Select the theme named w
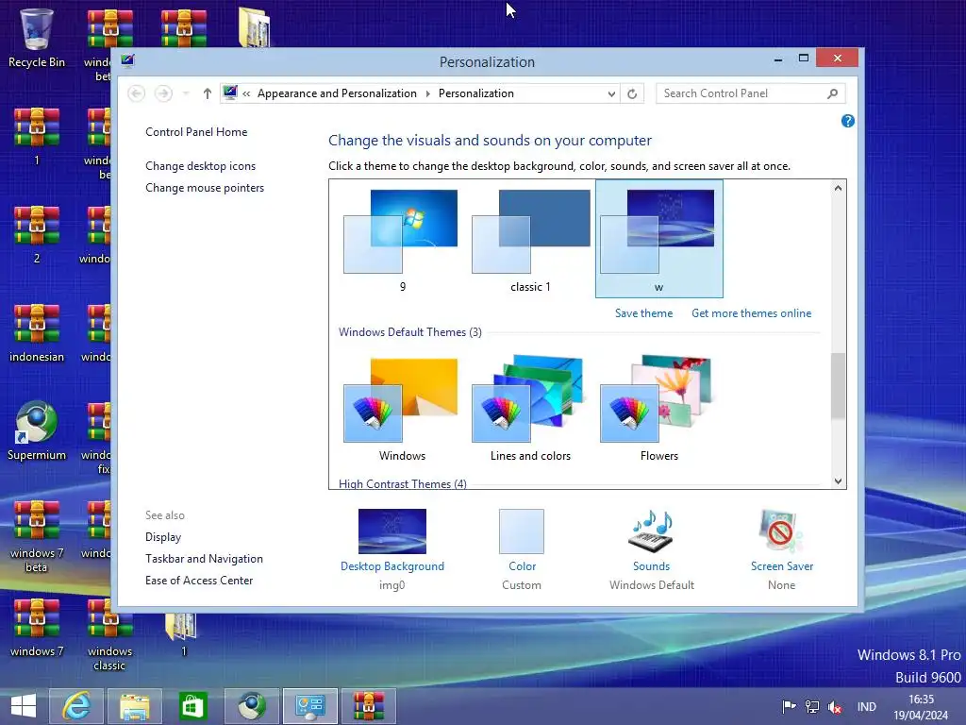The height and width of the screenshot is (725, 966). (659, 239)
